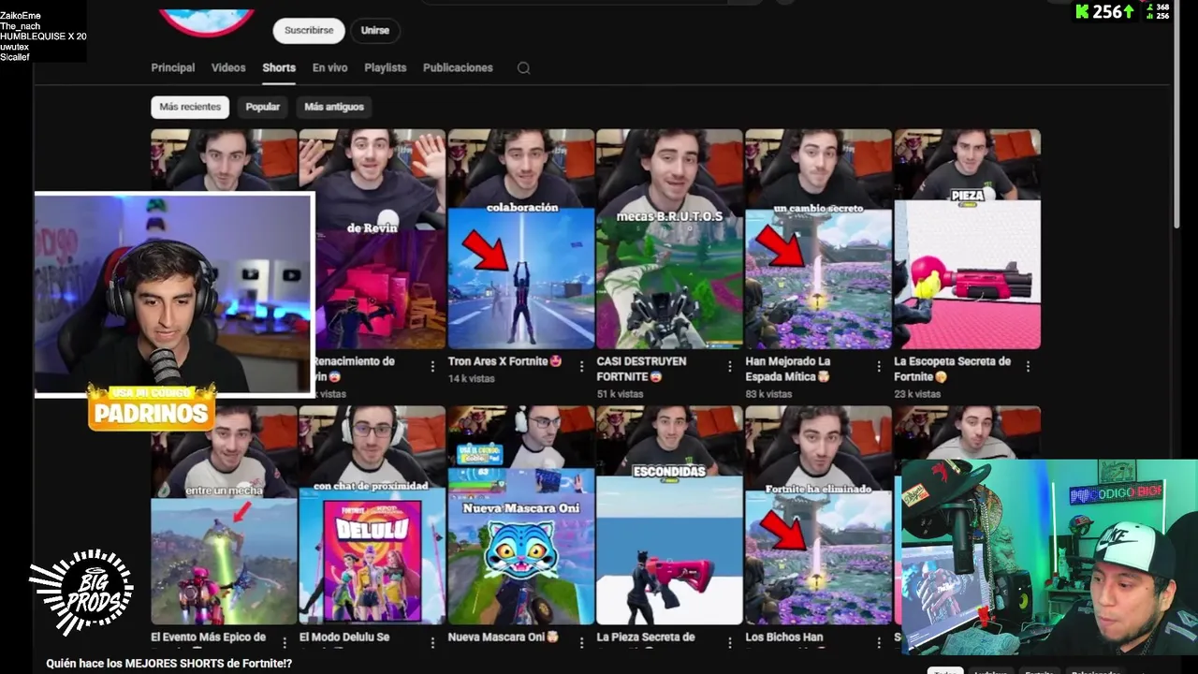Image resolution: width=1198 pixels, height=674 pixels.
Task: Play the 'PIEZA' red shotgun short thumbnail
Action: 967,239
